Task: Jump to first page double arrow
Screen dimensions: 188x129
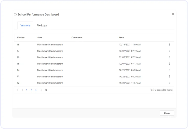Action: click(x=17, y=90)
